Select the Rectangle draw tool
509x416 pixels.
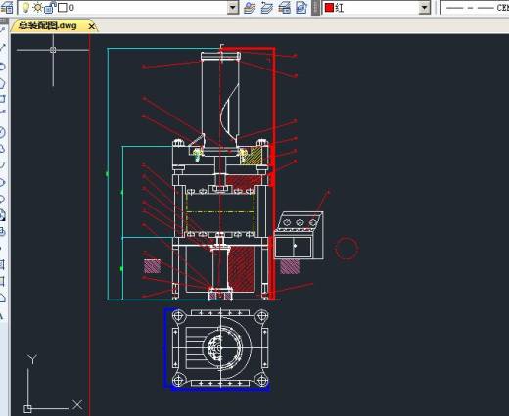tap(2, 99)
